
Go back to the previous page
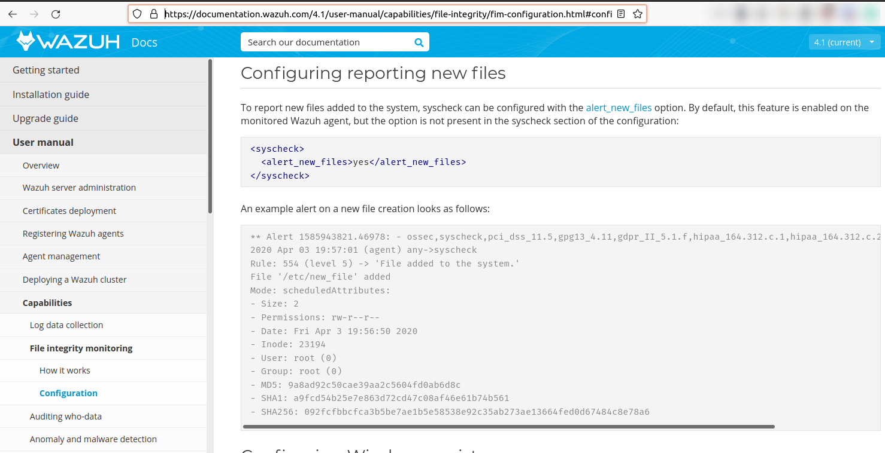(x=13, y=13)
